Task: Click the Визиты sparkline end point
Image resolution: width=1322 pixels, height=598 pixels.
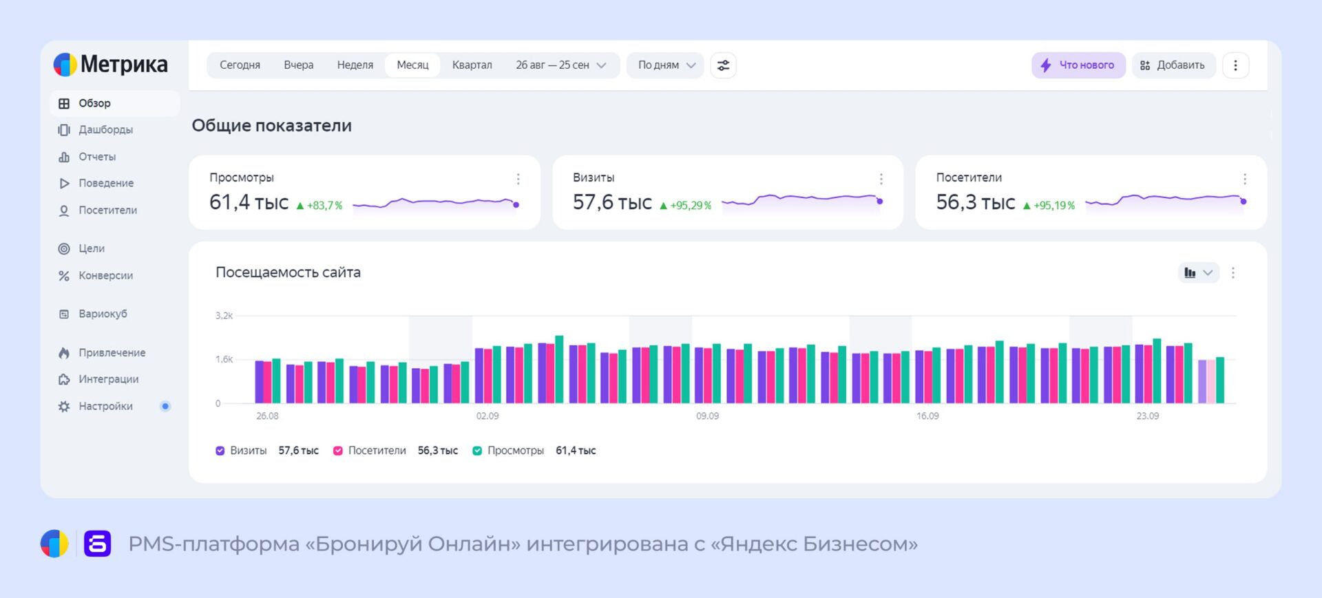Action: tap(879, 201)
